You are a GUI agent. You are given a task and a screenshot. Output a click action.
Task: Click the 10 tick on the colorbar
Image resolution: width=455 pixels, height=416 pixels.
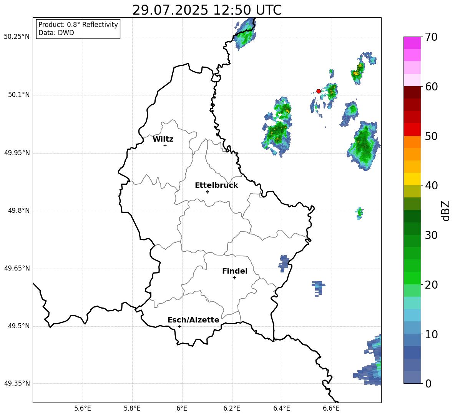431,334
